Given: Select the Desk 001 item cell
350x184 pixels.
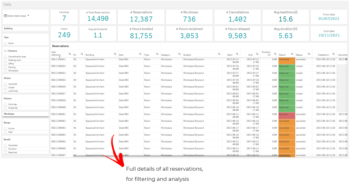Looking at the screenshot, I should pyautogui.click(x=124, y=60).
